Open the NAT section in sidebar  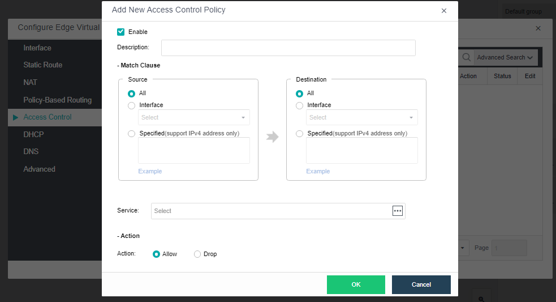(x=31, y=82)
